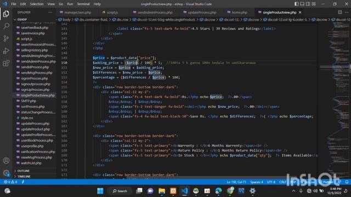The width and height of the screenshot is (351, 197).
Task: Open the Explorer view in activity bar
Action: coord(6,14)
